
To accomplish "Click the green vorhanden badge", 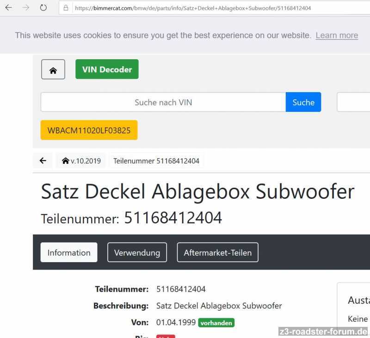I will pyautogui.click(x=216, y=323).
